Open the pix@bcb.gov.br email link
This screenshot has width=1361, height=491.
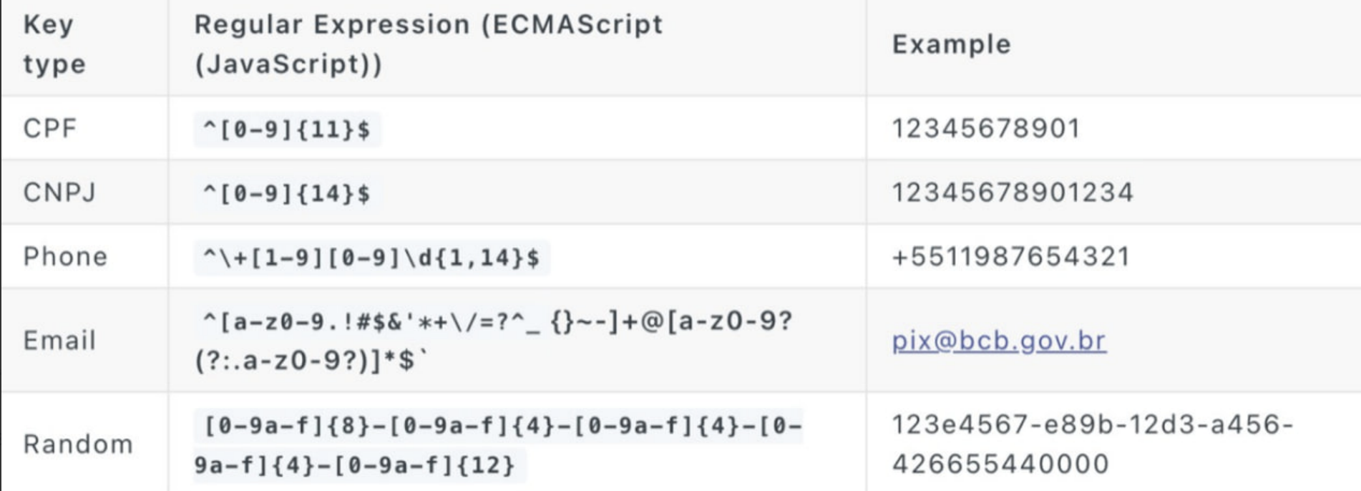(x=998, y=341)
